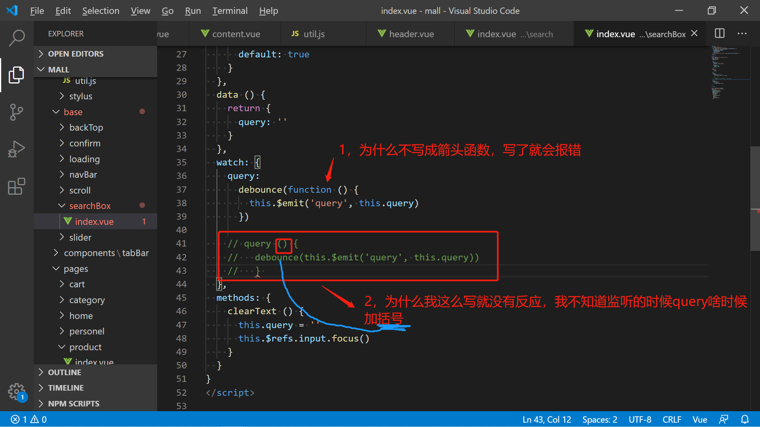Split the editor to the right

720,34
